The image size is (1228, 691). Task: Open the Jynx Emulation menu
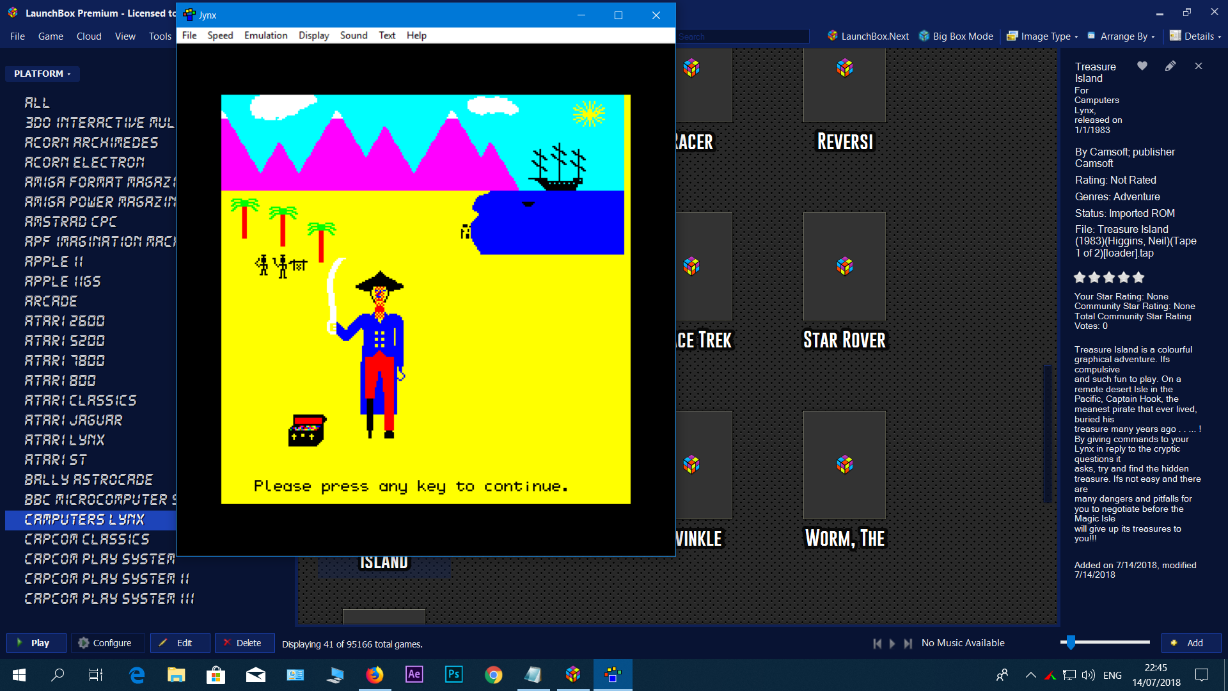tap(265, 35)
